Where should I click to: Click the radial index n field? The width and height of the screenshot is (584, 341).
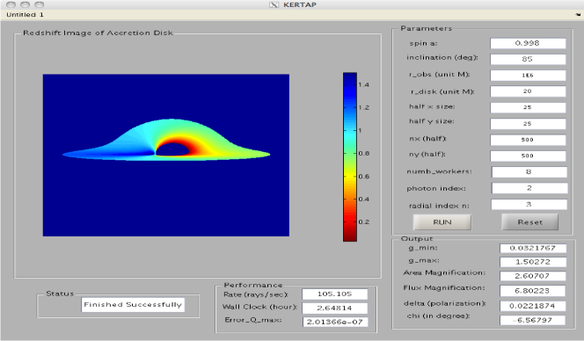(x=529, y=205)
